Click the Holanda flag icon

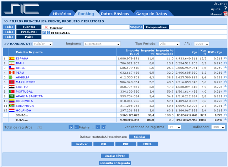[x=12, y=110]
